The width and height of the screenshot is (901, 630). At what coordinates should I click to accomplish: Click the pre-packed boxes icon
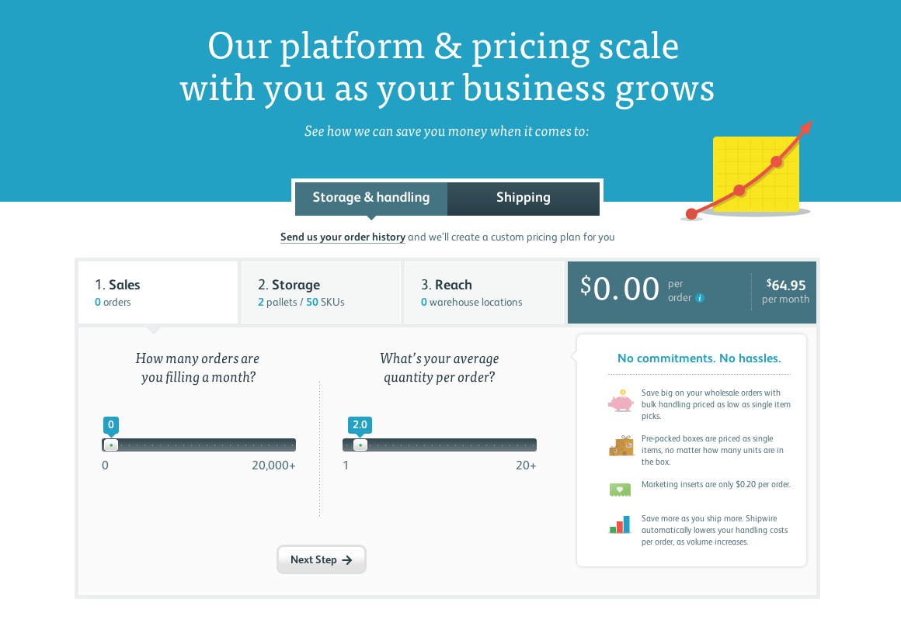pyautogui.click(x=621, y=446)
